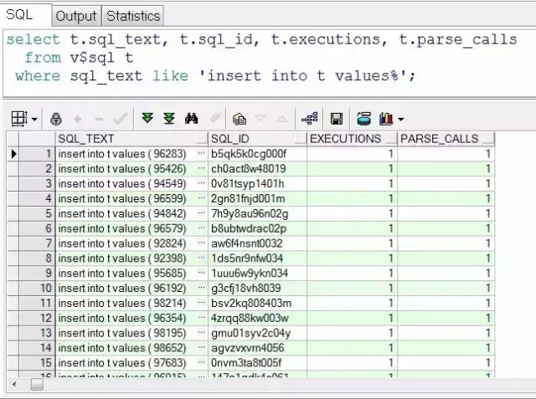Select SQL_ID cell b5qk5k0cg000f
Viewport: 536px width, 399px height.
coord(257,154)
